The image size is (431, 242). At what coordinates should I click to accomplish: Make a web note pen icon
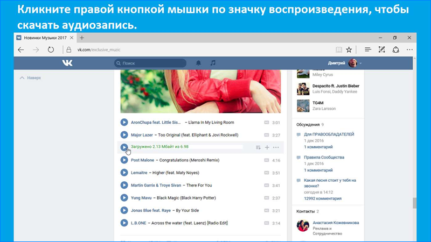(x=381, y=49)
